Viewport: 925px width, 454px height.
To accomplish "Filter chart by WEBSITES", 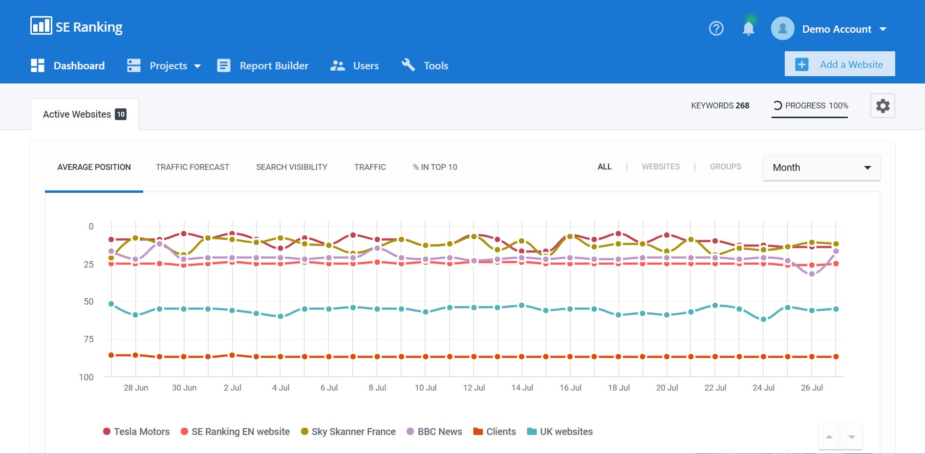I will click(x=661, y=166).
